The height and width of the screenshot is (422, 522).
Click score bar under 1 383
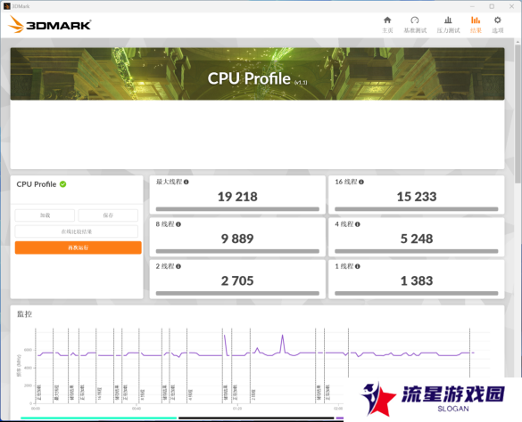tap(417, 294)
